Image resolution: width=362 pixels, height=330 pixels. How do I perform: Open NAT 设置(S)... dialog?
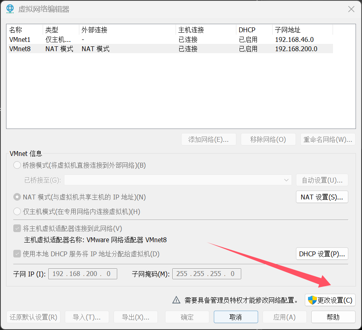pyautogui.click(x=322, y=197)
